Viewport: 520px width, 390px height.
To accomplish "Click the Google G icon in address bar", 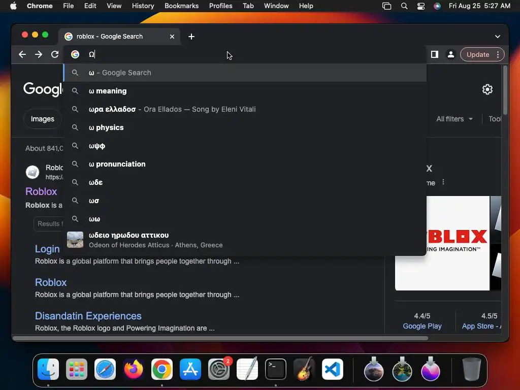I will click(x=75, y=54).
